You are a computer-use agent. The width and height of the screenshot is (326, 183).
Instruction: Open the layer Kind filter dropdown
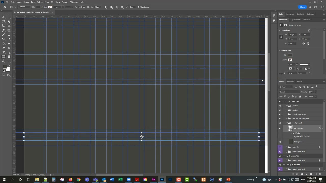click(x=286, y=87)
